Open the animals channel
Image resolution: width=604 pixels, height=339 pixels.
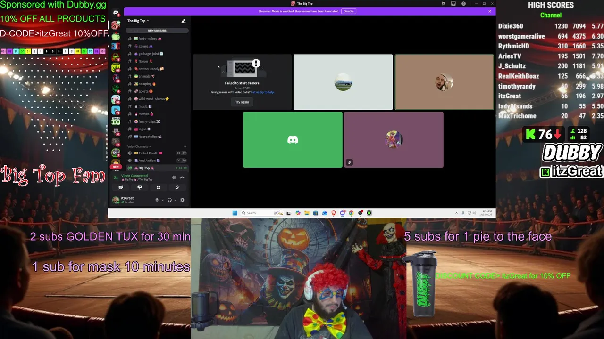coord(157,76)
